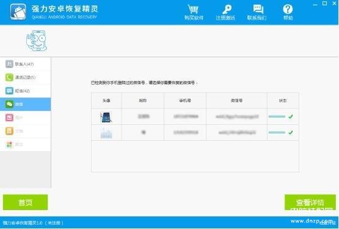Click the progress bar in first account row
The width and height of the screenshot is (339, 229).
coord(277,117)
